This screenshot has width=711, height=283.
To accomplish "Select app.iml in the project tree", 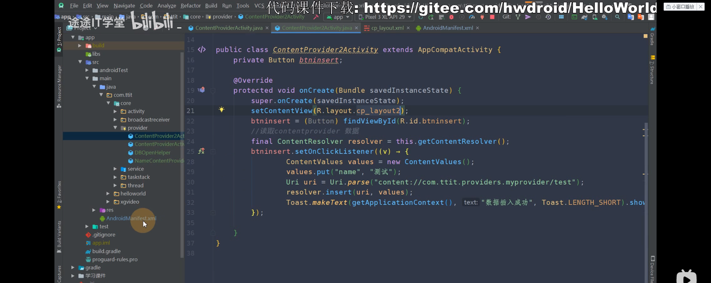I will coord(101,243).
